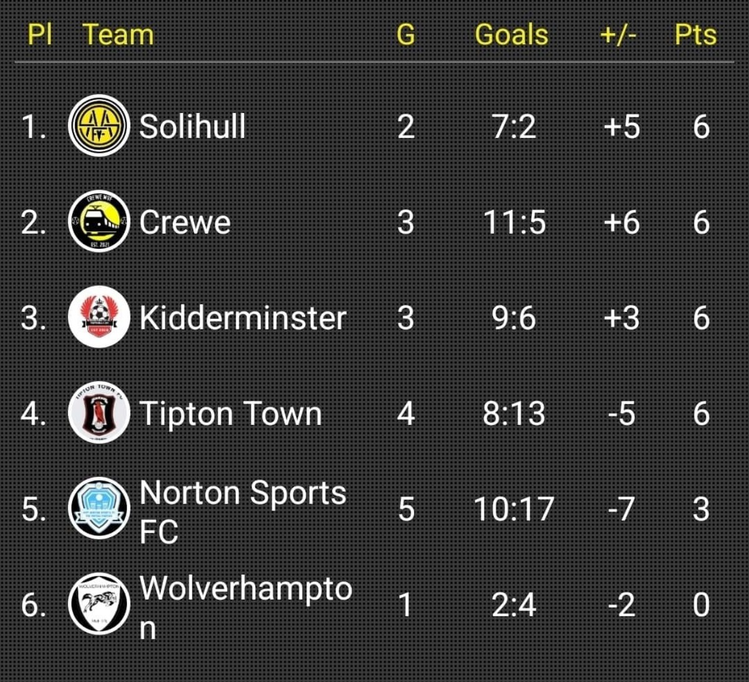Open the Crewe train badge logo
This screenshot has width=749, height=682.
tap(99, 222)
